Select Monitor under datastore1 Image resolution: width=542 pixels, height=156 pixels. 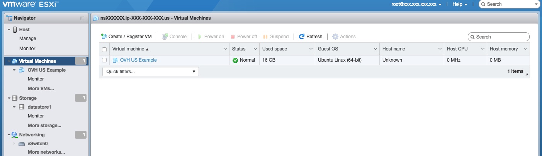tap(36, 116)
